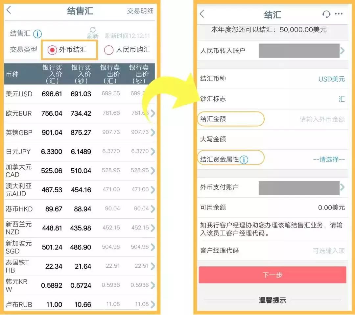Viewport: 355px width, 315px height.
Task: Click the SGD cash rate 486.90
Action: (x=81, y=247)
